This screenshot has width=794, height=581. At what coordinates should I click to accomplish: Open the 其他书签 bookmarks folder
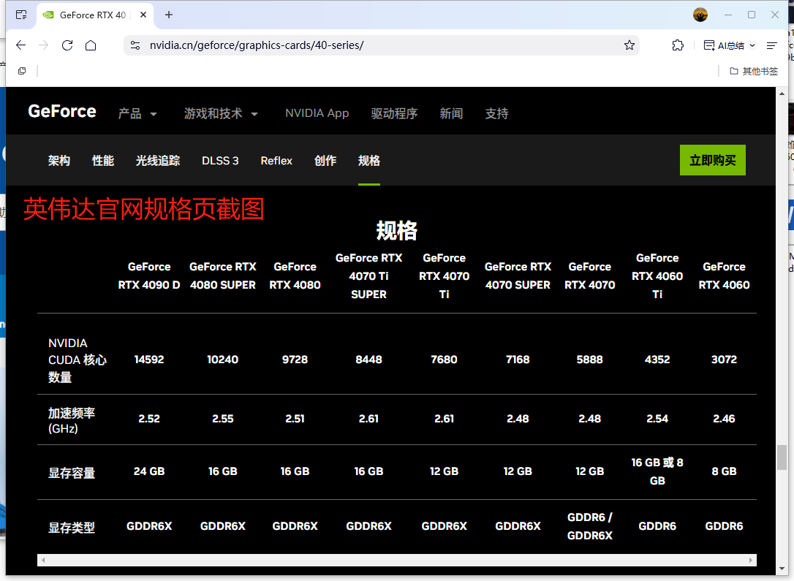754,72
